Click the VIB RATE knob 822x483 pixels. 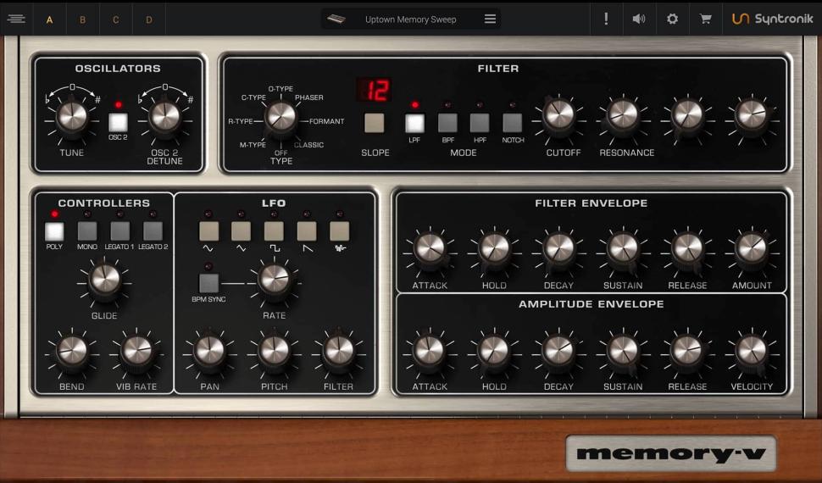point(136,351)
